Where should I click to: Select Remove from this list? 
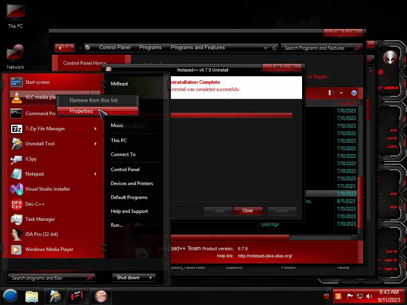click(x=98, y=100)
